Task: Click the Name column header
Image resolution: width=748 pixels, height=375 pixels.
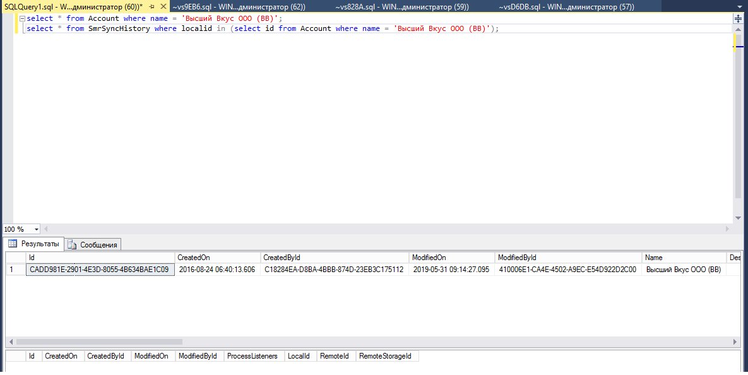Action: point(684,257)
